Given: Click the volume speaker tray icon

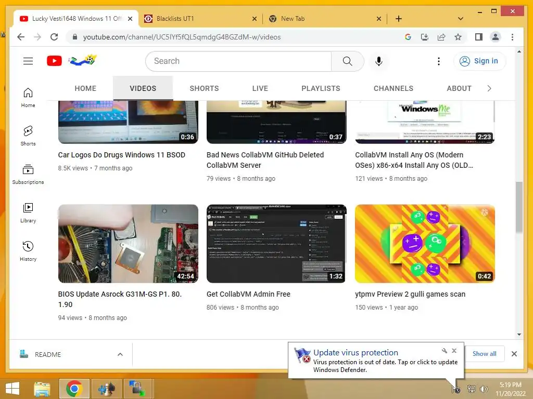Looking at the screenshot, I should pos(484,389).
